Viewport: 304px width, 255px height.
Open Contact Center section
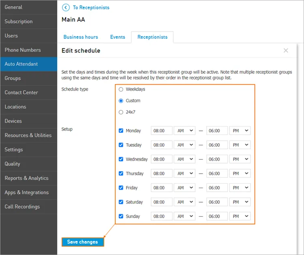[x=29, y=93]
